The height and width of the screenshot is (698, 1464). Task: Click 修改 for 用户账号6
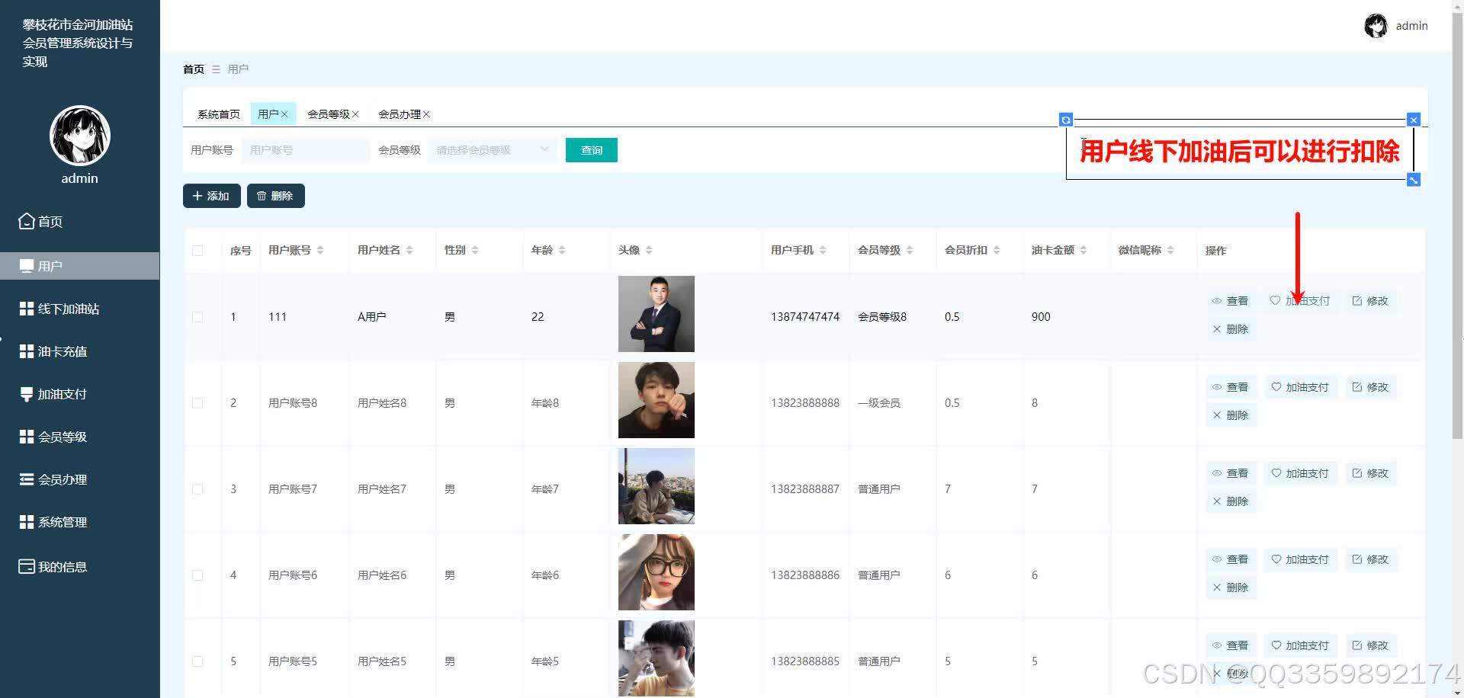[x=1370, y=559]
